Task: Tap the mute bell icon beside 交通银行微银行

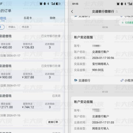Action: tap(117, 12)
